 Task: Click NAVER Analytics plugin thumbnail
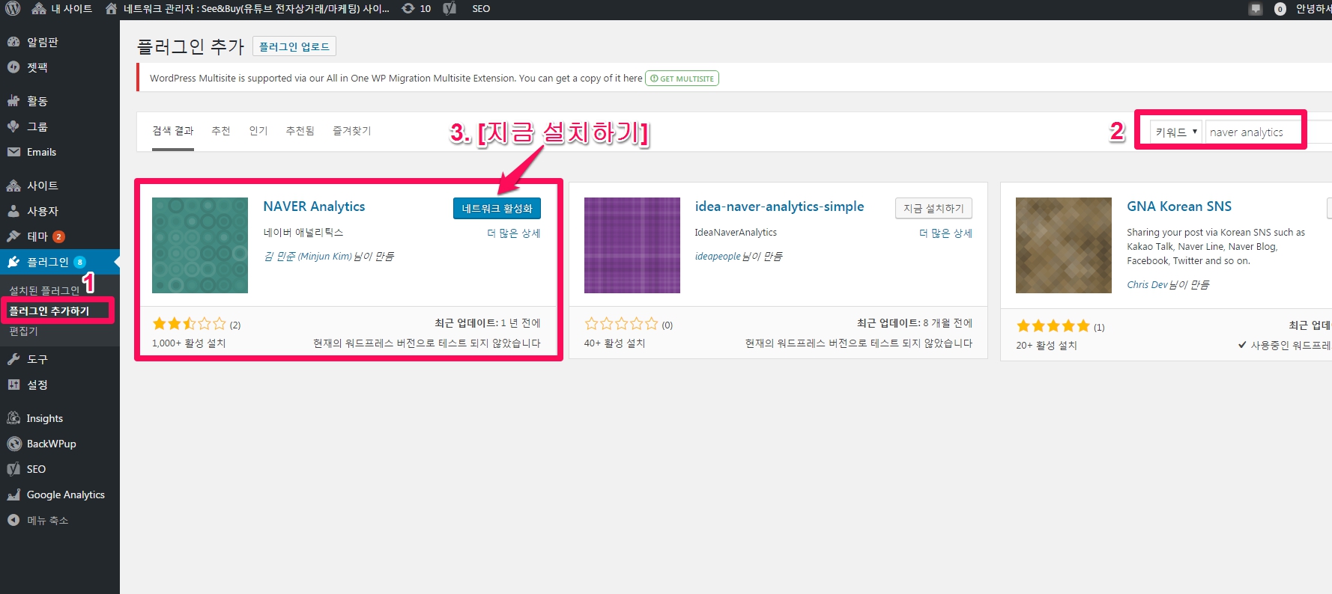[x=200, y=245]
